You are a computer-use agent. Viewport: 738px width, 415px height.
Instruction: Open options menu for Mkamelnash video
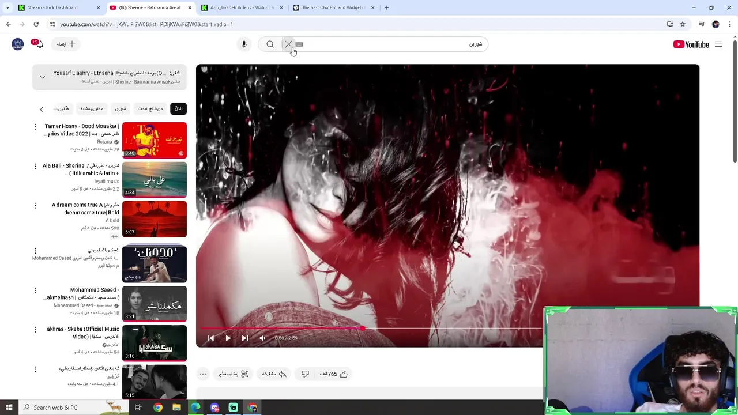tap(35, 290)
